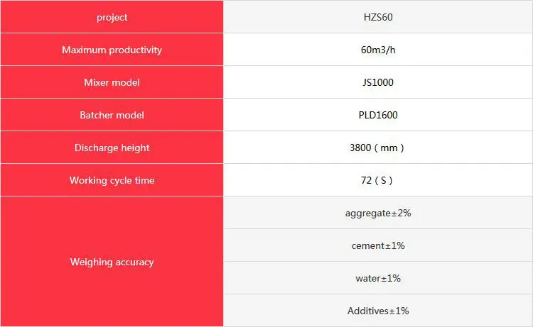The width and height of the screenshot is (533, 327).
Task: Click the 'Mixer model' row label
Action: (112, 82)
